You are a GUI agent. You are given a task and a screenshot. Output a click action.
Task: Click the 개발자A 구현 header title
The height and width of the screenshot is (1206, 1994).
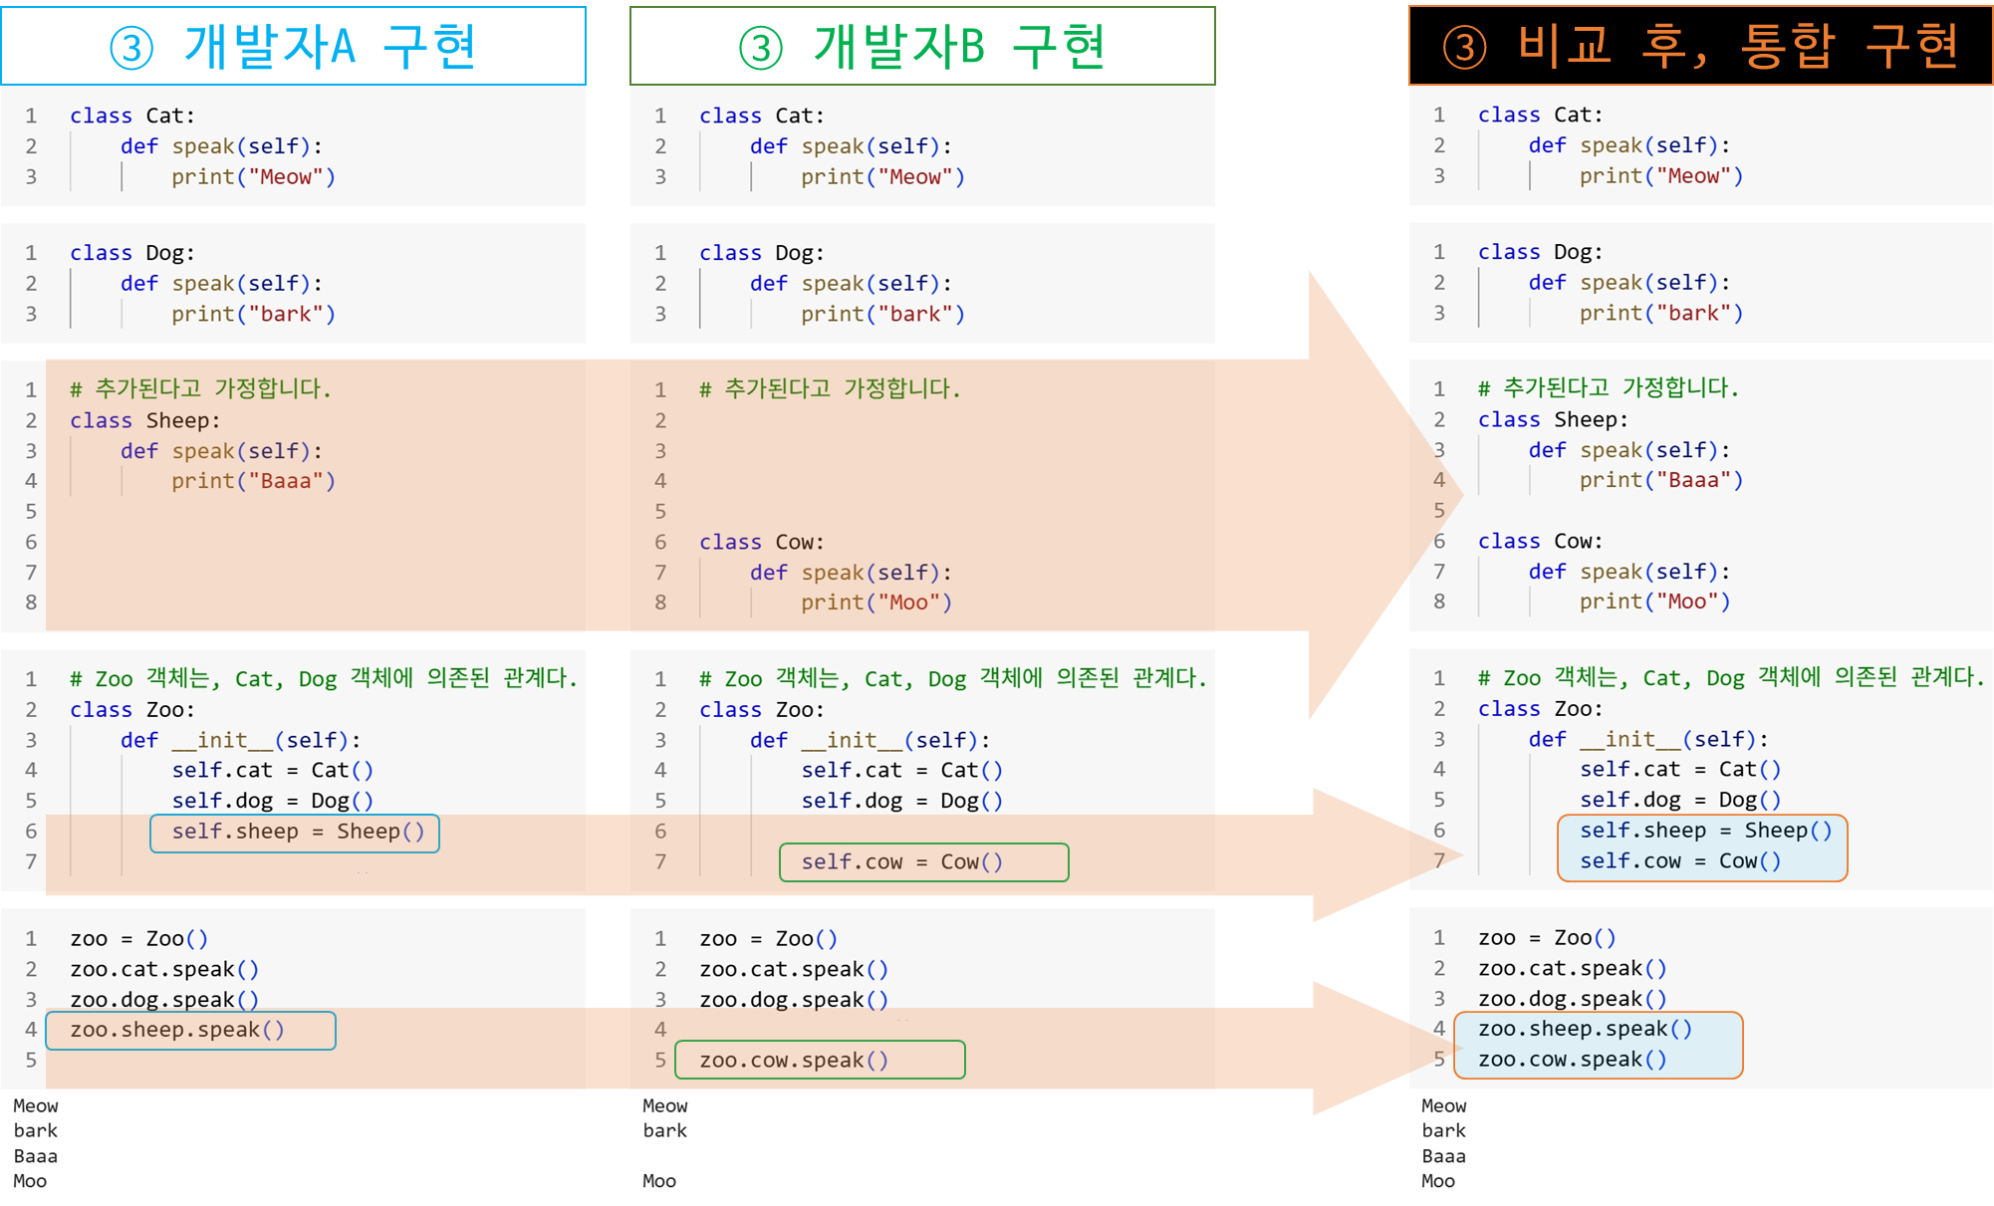330,47
